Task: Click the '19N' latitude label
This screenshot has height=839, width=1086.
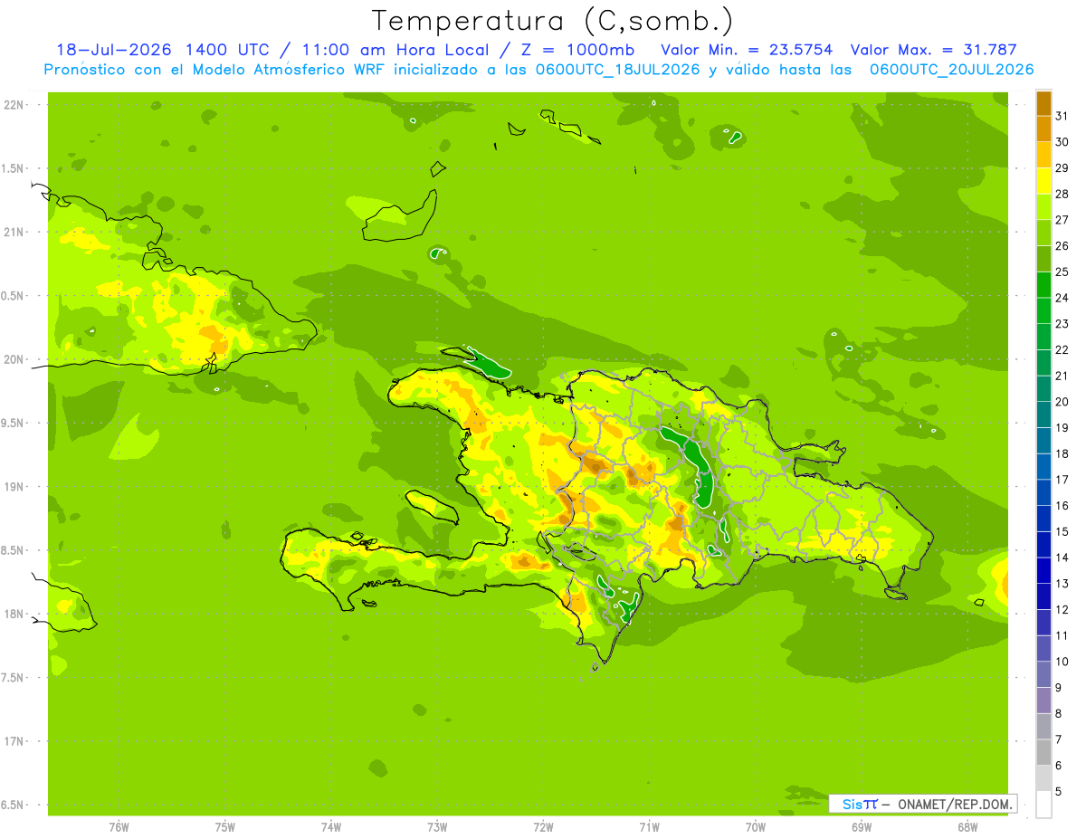Action: pyautogui.click(x=14, y=487)
